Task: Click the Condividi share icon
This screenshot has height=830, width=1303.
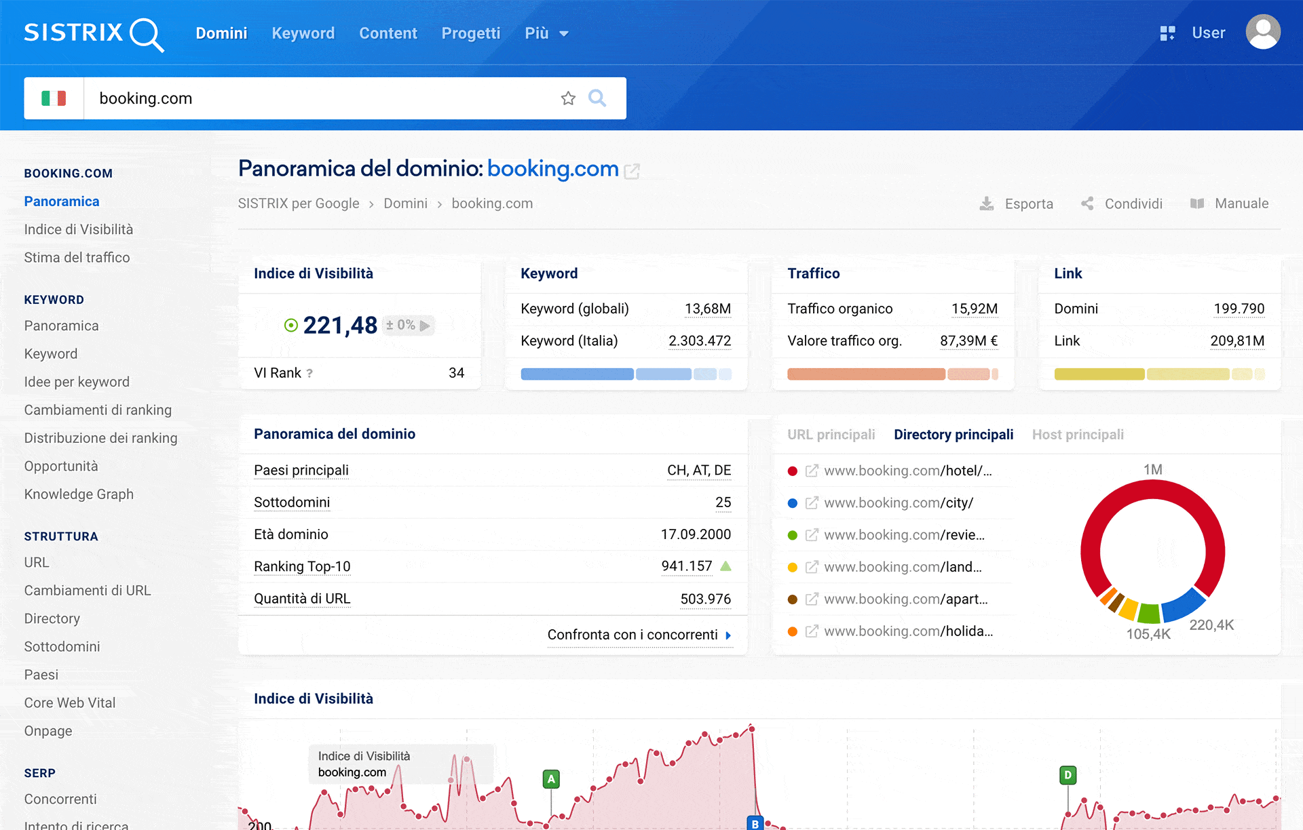Action: coord(1087,203)
